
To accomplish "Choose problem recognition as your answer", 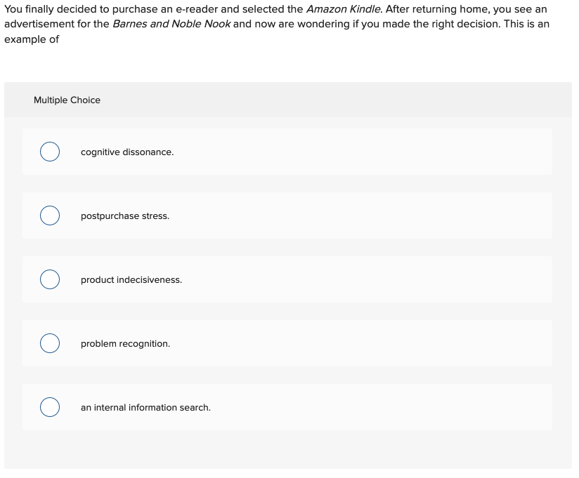I will click(x=125, y=343).
